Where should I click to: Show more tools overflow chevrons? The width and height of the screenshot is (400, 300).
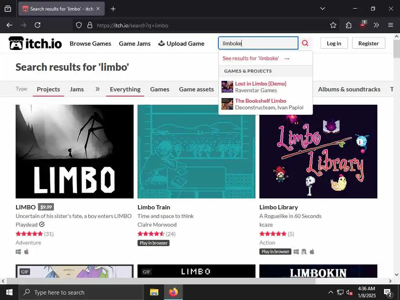pyautogui.click(x=376, y=25)
